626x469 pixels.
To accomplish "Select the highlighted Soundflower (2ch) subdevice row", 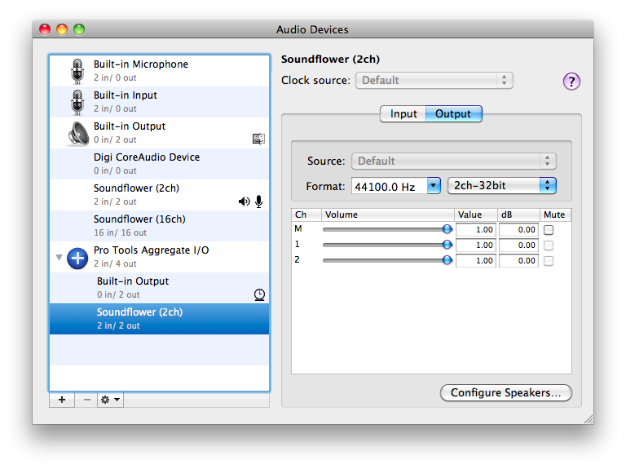I will tap(159, 319).
